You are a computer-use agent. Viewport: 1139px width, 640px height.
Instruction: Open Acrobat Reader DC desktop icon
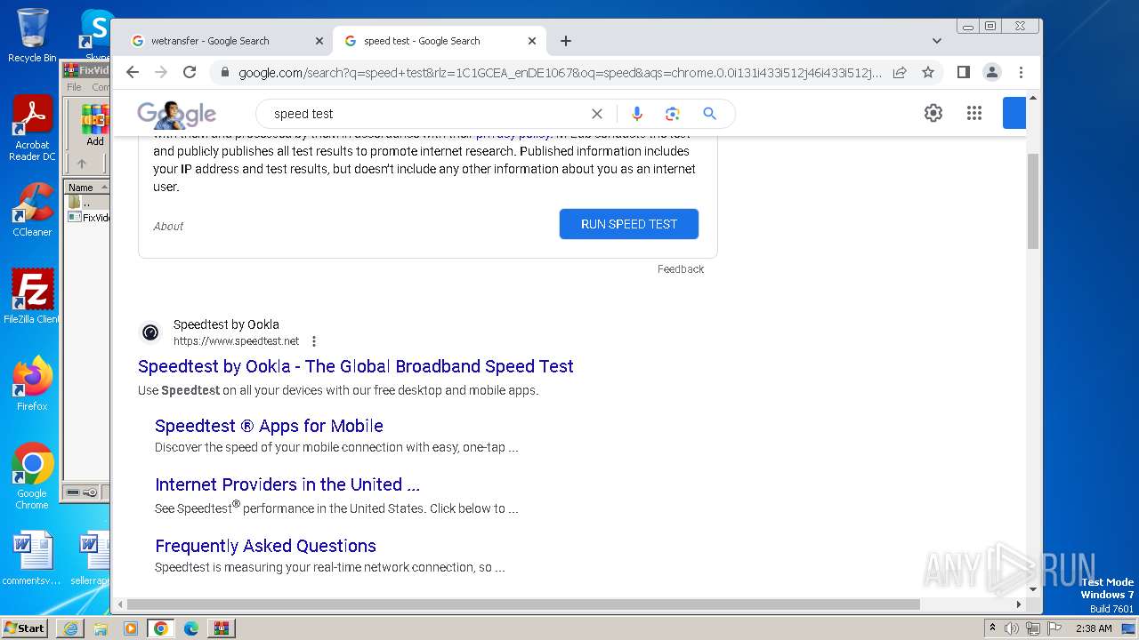coord(32,129)
